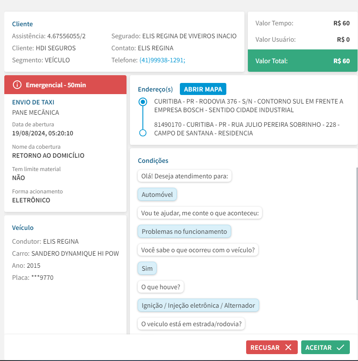Click the ENVIO DE TAXI service title
This screenshot has width=358, height=361.
pyautogui.click(x=33, y=102)
